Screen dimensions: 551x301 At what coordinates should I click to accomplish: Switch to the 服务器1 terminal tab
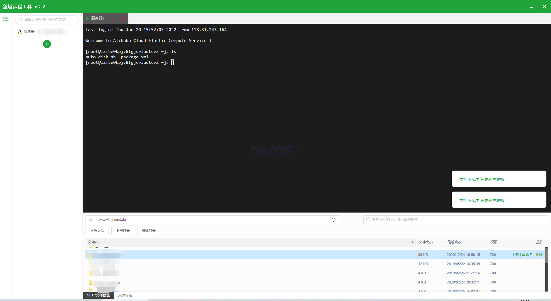(105, 18)
